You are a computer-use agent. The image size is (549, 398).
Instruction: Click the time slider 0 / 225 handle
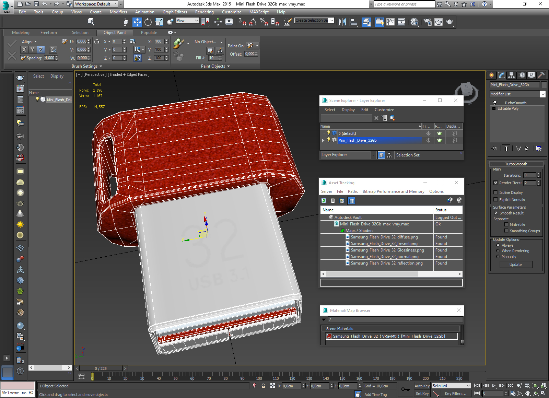(101, 368)
